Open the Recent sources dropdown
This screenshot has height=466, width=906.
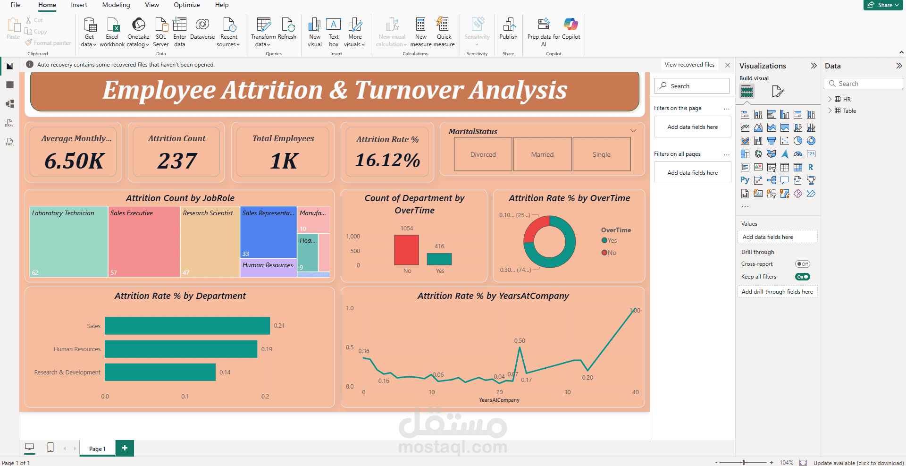point(228,32)
